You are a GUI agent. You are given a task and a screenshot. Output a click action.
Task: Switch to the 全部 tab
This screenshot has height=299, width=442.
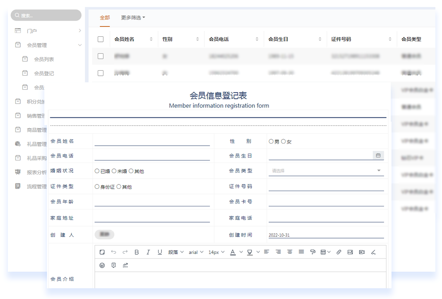pos(105,18)
